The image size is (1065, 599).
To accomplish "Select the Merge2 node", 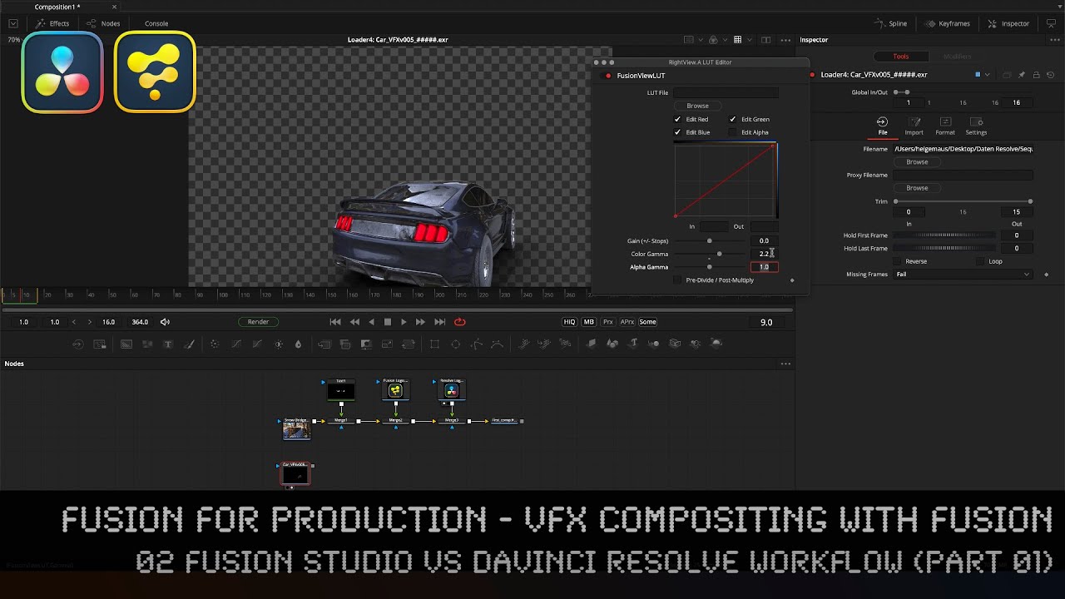I will (395, 421).
